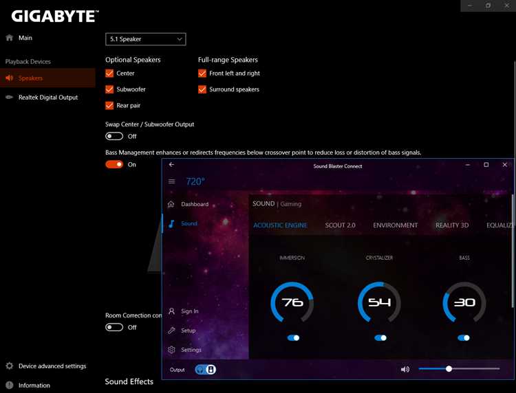This screenshot has height=393, width=516.
Task: Switch the Output headphone/speaker toggle
Action: coord(205,370)
